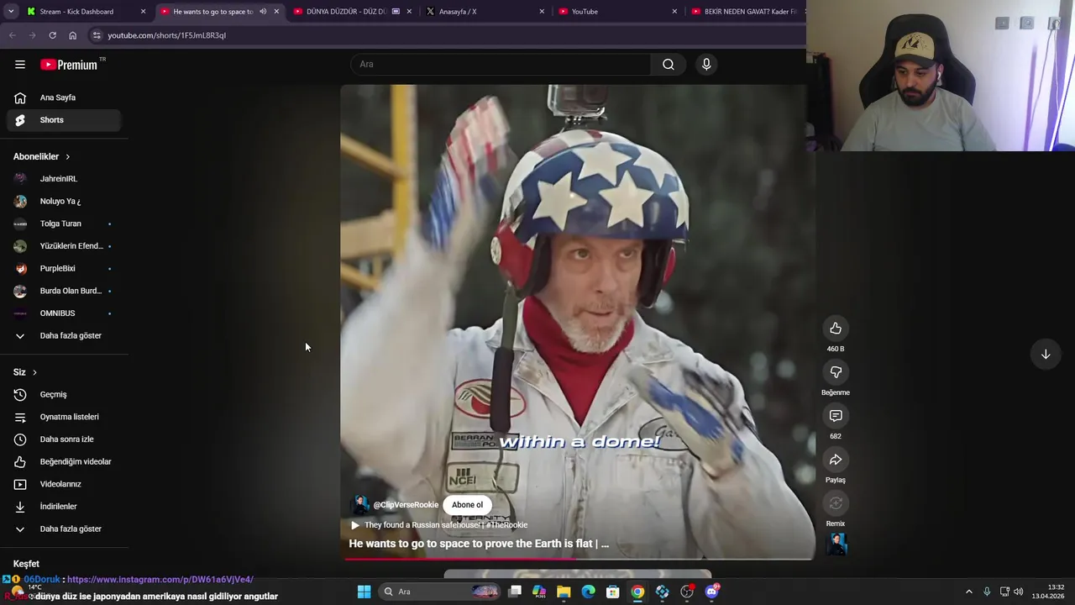
Task: Open İndirilenler downloads
Action: [64, 507]
